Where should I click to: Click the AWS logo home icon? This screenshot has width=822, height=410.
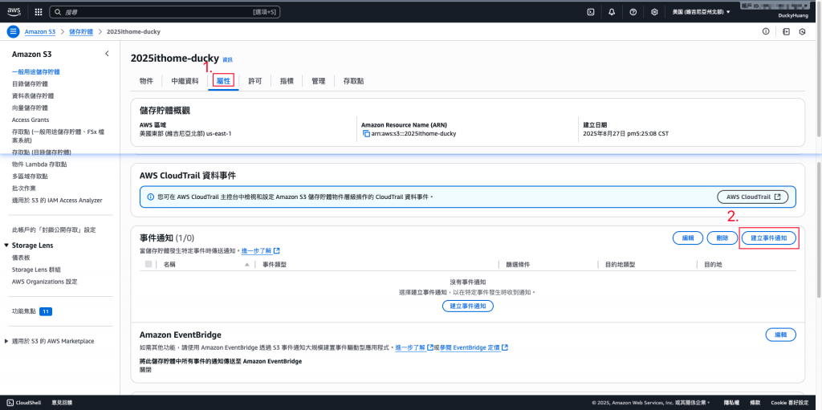pyautogui.click(x=14, y=11)
